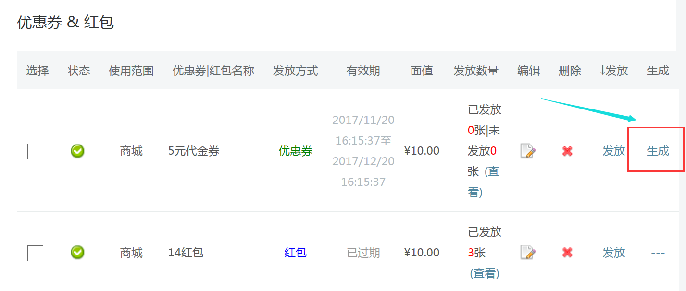Open edit icon for 5元代金券 row
The height and width of the screenshot is (291, 686).
(x=528, y=151)
